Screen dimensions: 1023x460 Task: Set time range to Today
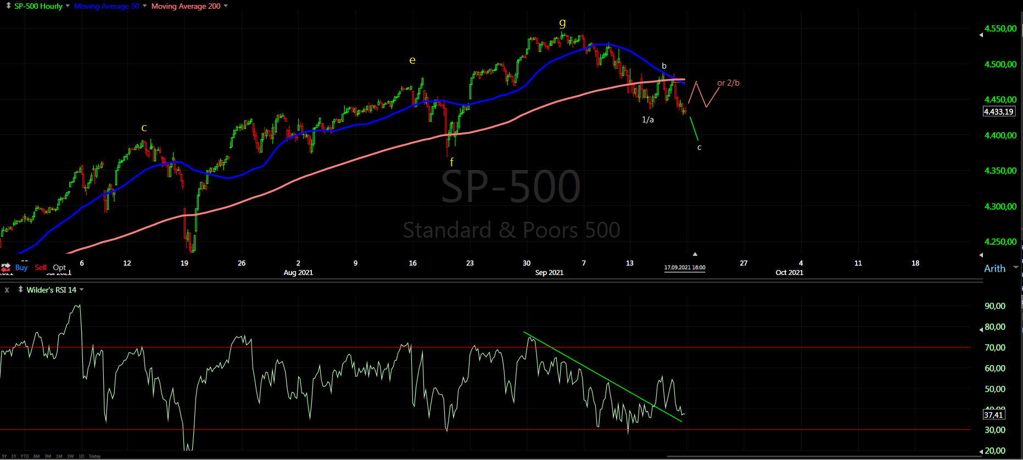click(94, 456)
